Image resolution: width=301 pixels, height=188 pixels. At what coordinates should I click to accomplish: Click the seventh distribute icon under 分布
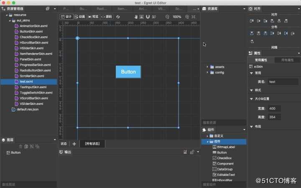(293, 33)
